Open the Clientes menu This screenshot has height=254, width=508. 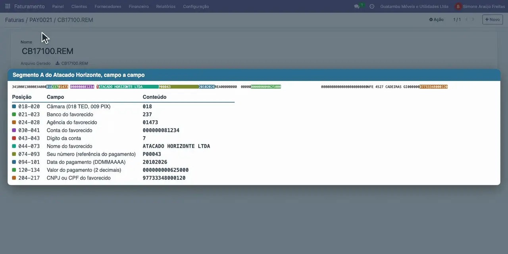coord(79,6)
